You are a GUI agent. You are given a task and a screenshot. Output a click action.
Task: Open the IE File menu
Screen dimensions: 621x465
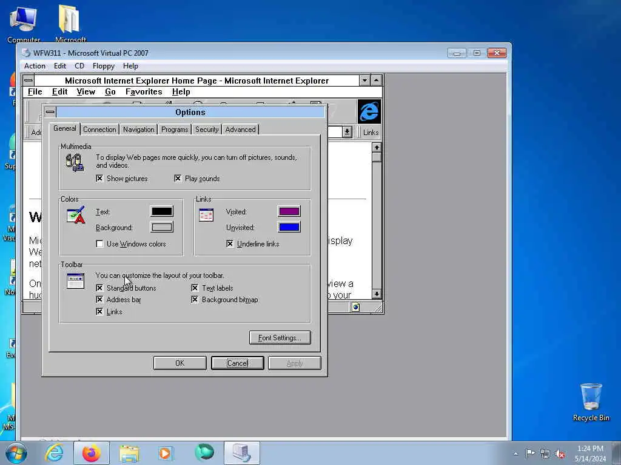(x=35, y=92)
